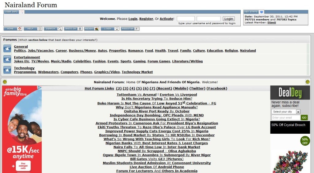Click the Login submit button
314x173 pixels.
coord(229,19)
